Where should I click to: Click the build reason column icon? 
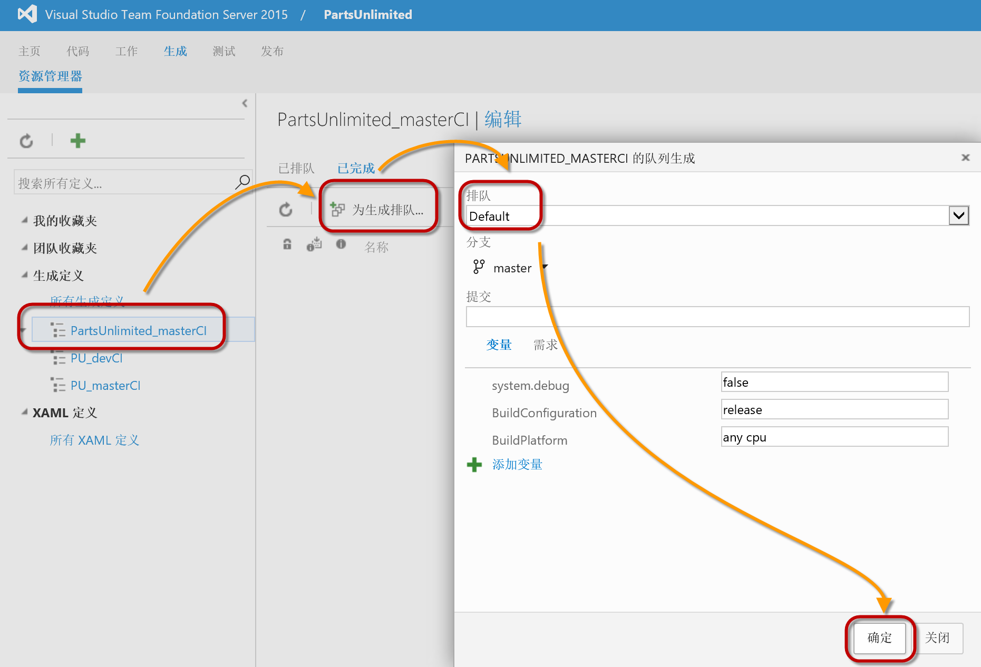tap(314, 244)
